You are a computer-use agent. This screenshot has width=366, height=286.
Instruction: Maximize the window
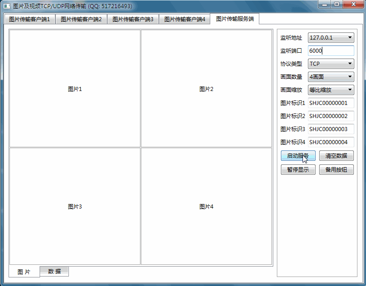(337, 4)
